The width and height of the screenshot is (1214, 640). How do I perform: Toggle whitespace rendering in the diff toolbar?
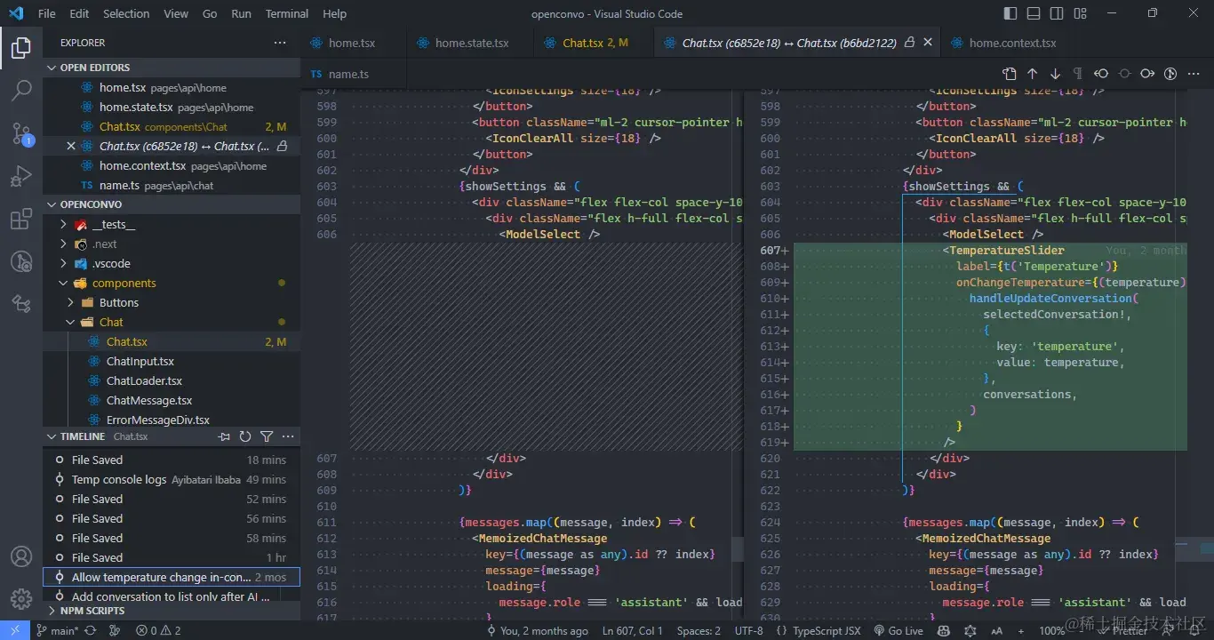[1078, 73]
